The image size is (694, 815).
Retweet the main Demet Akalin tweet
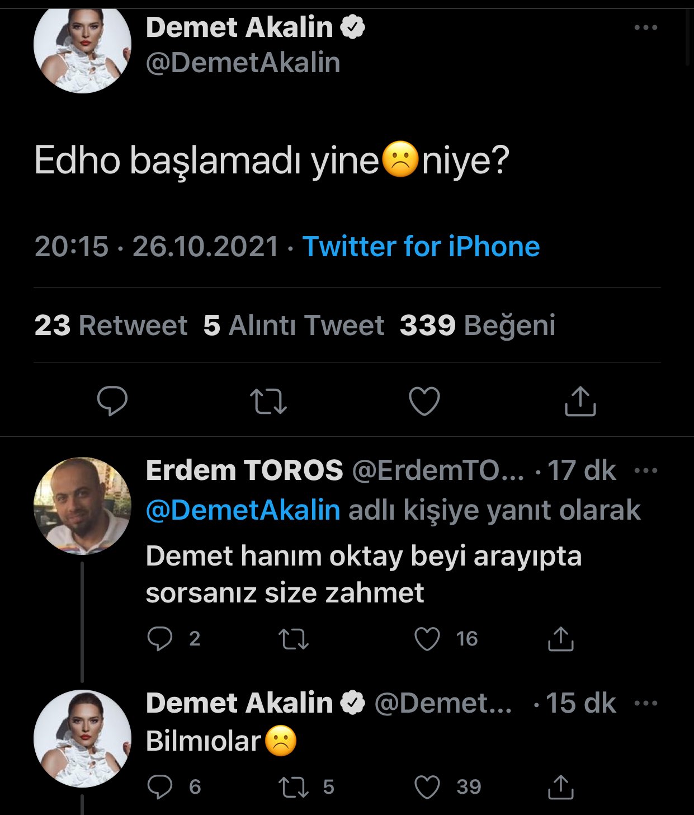268,401
